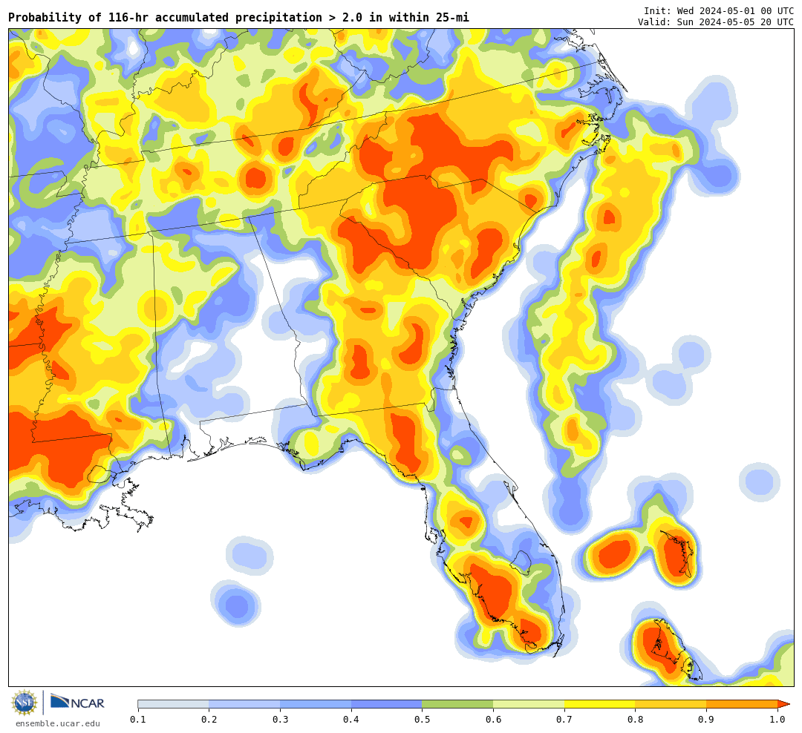Select the 0.2–0.3 light blue colorbar segment
802x733 pixels.
click(244, 704)
